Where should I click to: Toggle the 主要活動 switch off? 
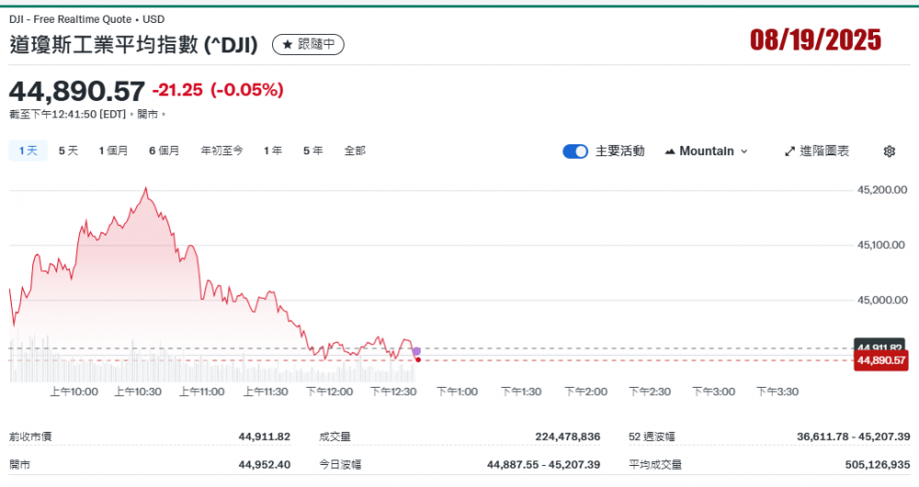coord(575,152)
